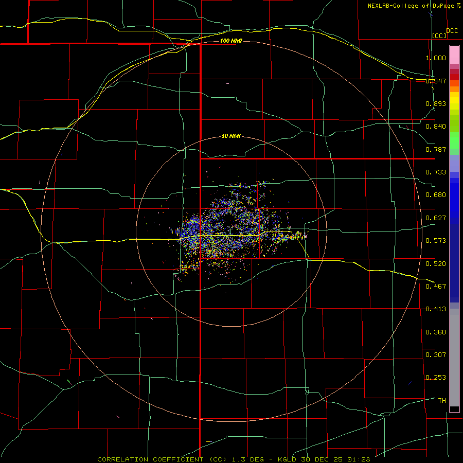Click the 0.947 legend value

coord(436,81)
